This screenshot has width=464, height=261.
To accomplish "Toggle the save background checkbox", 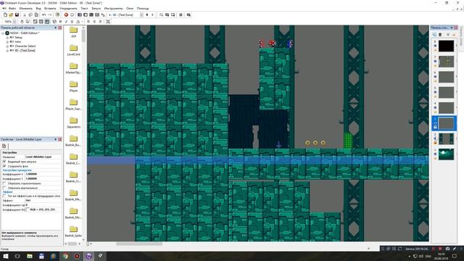I will coord(4,166).
